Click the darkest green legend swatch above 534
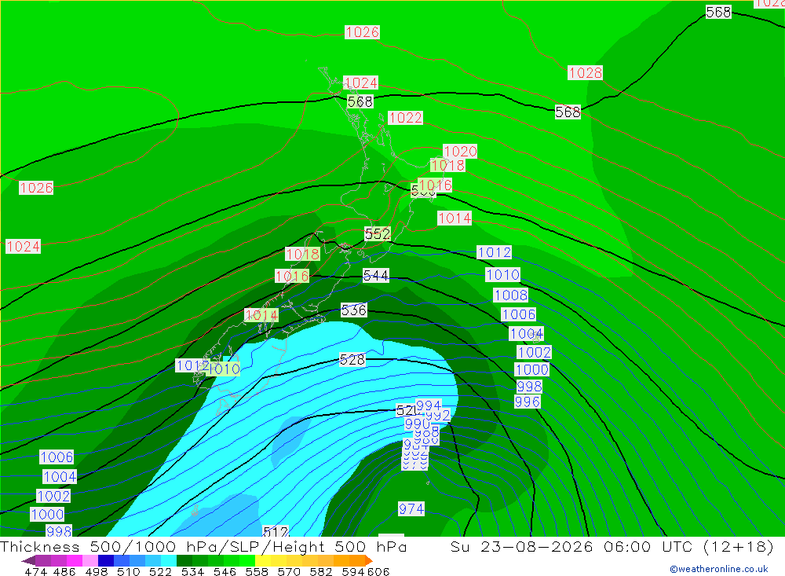The image size is (785, 576). pyautogui.click(x=184, y=560)
